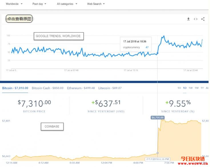Click the cryptocurrency term in tooltip
This screenshot has width=210, height=167.
coord(131,47)
